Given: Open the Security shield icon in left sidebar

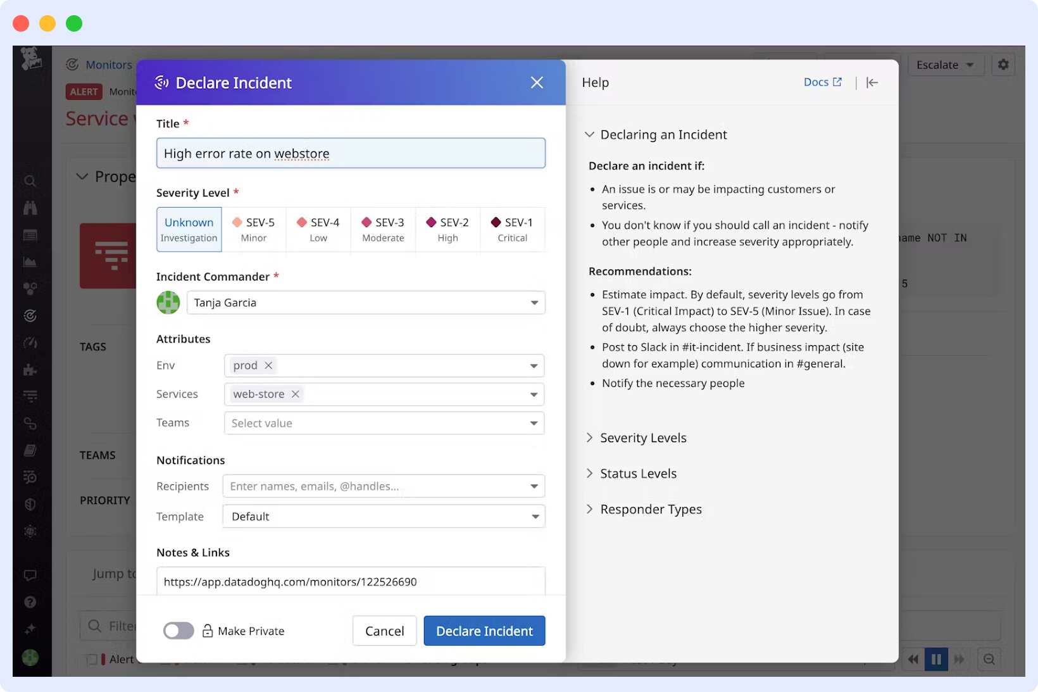Looking at the screenshot, I should click(30, 505).
